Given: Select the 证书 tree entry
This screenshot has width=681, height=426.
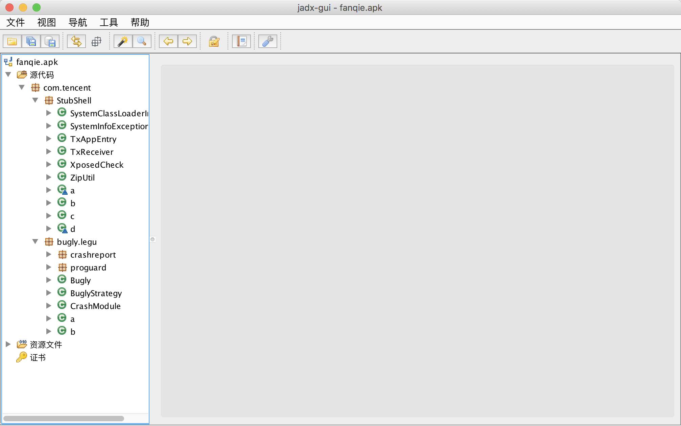Looking at the screenshot, I should coord(38,357).
